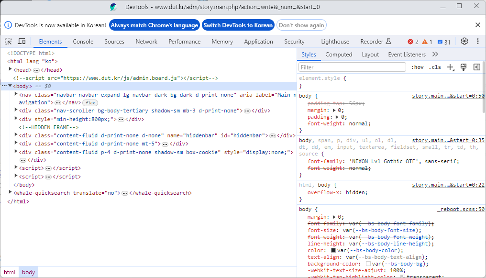
Task: Click Always match Chrome's language button
Action: (x=155, y=25)
